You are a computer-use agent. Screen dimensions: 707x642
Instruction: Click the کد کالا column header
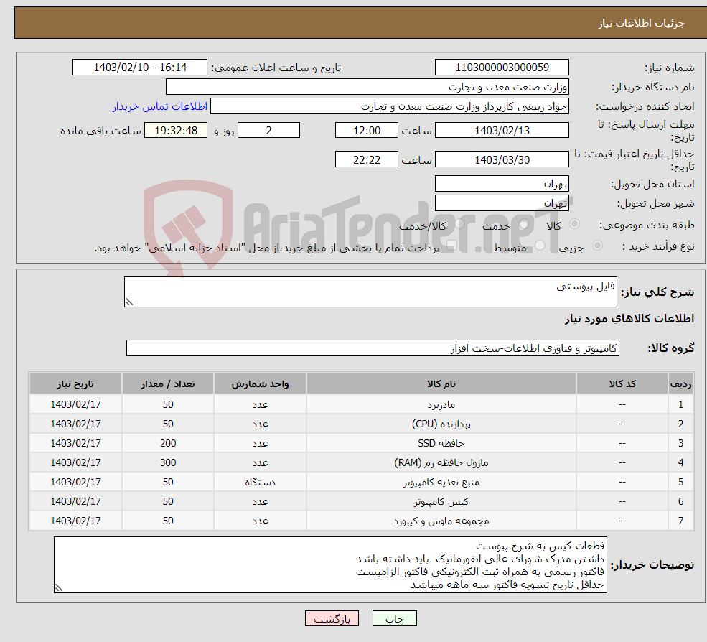(x=622, y=383)
